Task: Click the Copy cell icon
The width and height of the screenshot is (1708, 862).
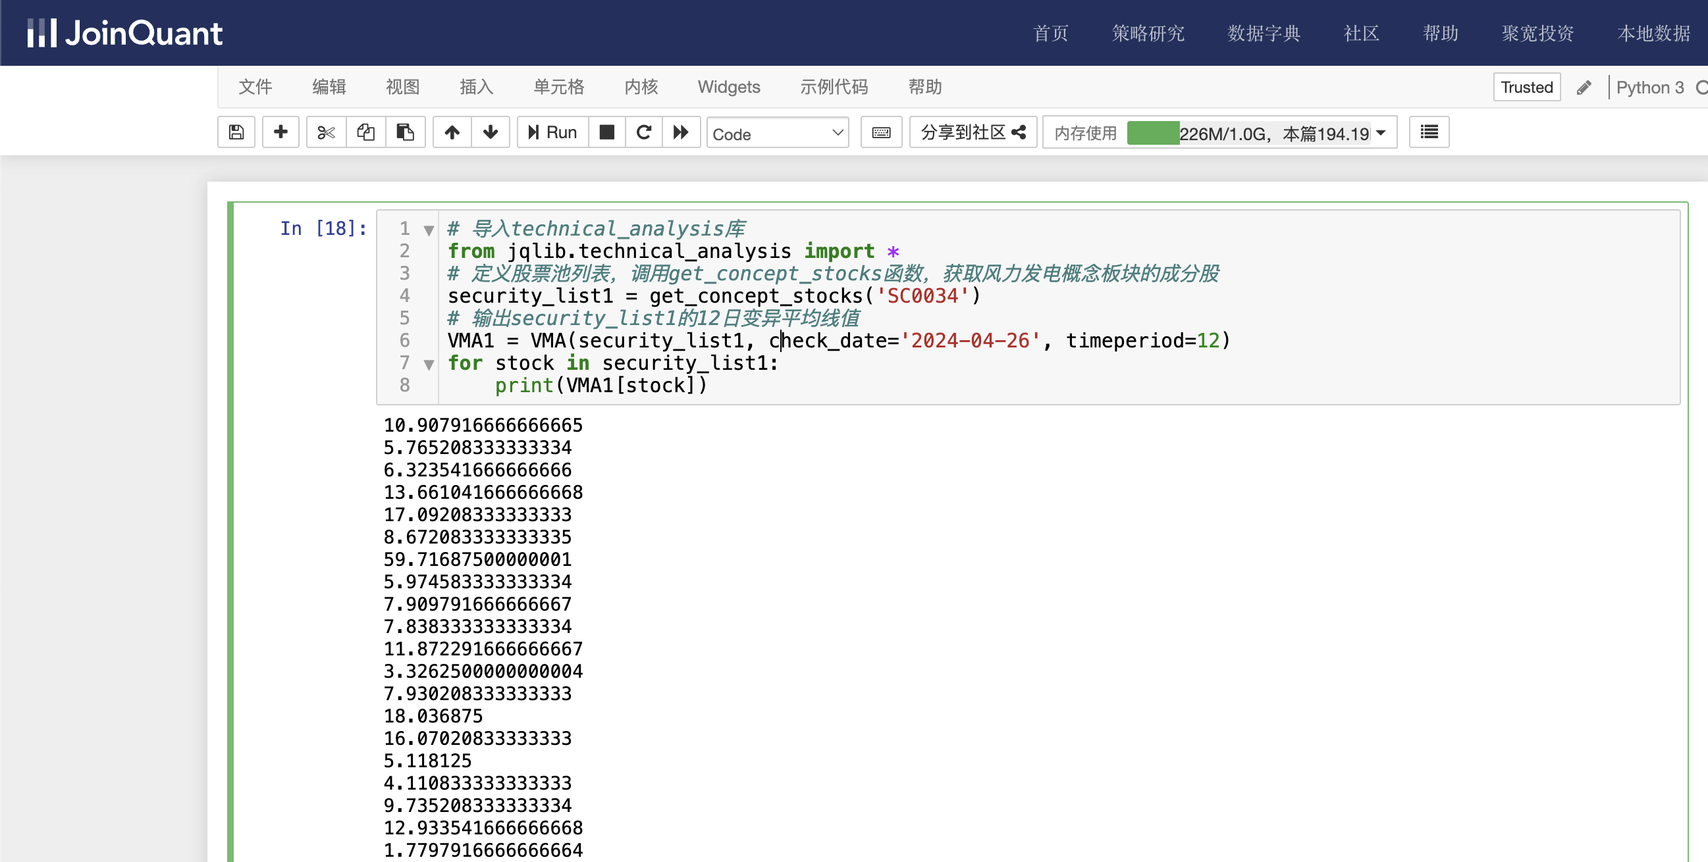Action: click(364, 133)
